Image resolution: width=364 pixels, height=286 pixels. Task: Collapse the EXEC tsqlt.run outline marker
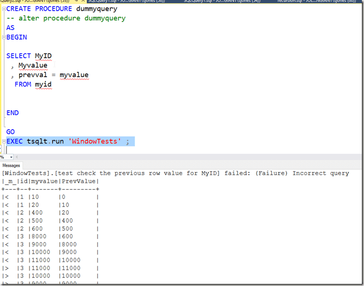(x=3, y=141)
